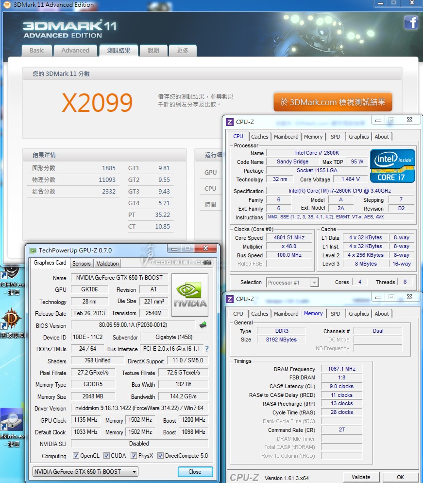423x483 pixels.
Task: Click the GPU Name field in GPU-Z
Action: tap(119, 278)
